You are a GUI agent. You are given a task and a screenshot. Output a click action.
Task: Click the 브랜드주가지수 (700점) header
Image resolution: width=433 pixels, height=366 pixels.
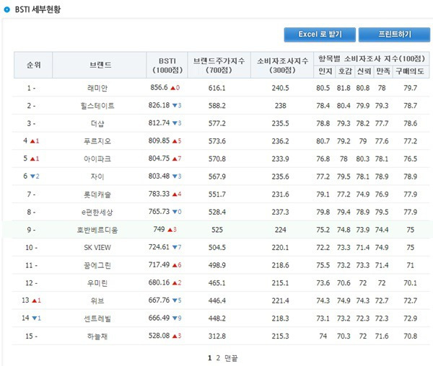(x=219, y=65)
